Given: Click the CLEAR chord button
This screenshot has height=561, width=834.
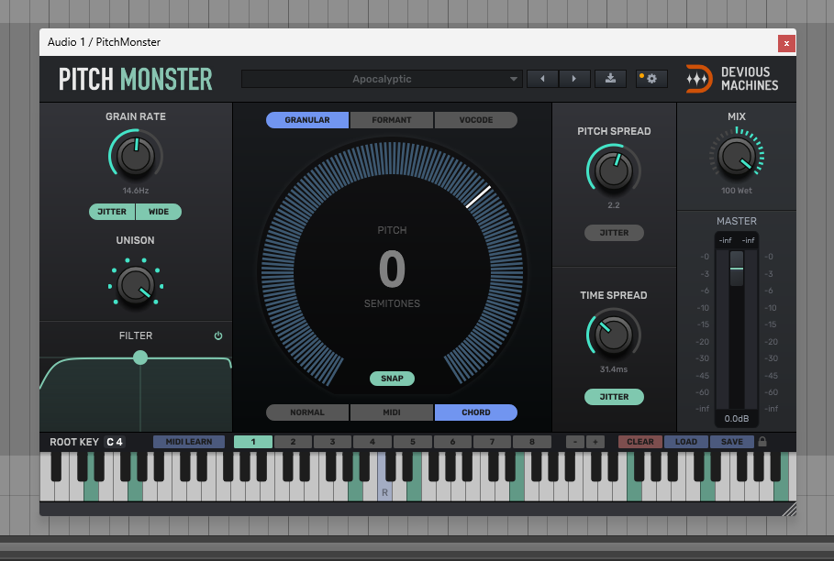Looking at the screenshot, I should pyautogui.click(x=639, y=442).
